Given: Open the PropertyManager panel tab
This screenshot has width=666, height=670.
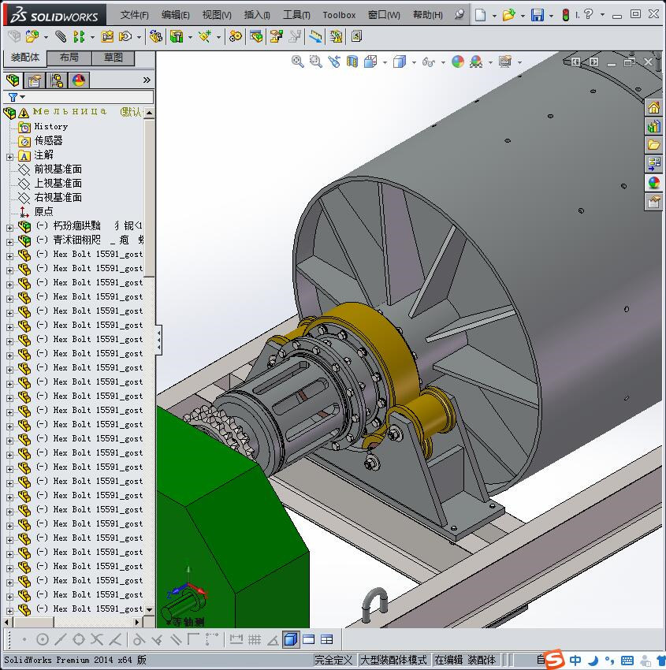Looking at the screenshot, I should (35, 80).
